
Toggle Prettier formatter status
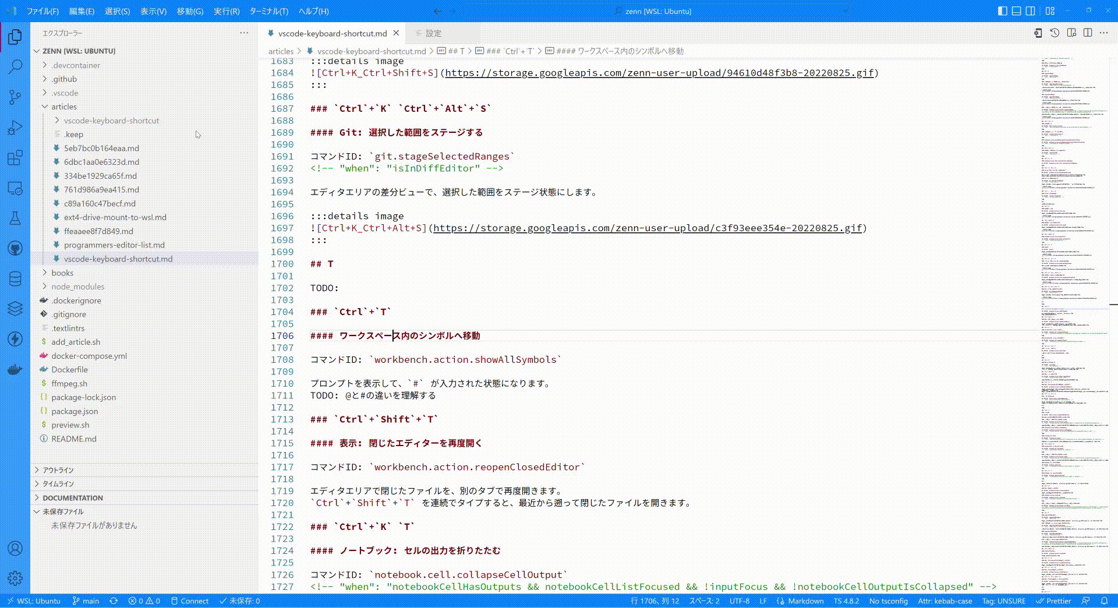1053,601
